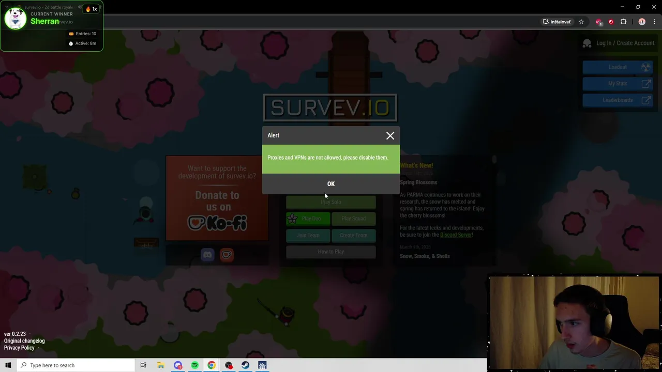Image resolution: width=662 pixels, height=372 pixels.
Task: Click the red round extension icon
Action: pos(611,22)
